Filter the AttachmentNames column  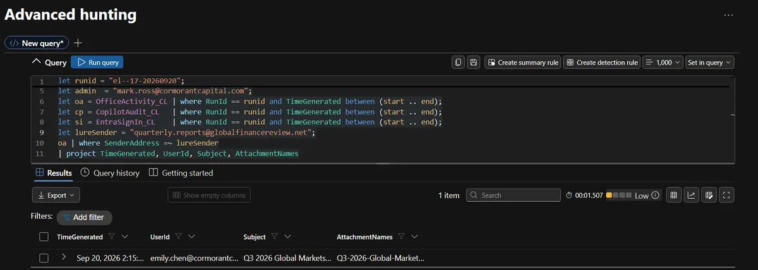[x=401, y=237]
